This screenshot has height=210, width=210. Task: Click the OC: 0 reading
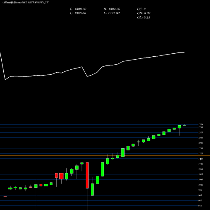[x=142, y=9]
